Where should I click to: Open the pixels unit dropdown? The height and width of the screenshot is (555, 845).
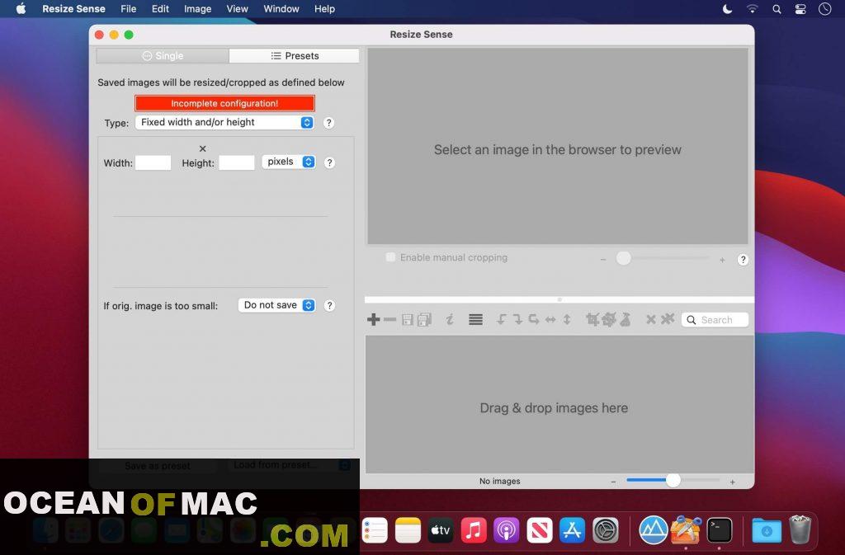[x=289, y=162]
